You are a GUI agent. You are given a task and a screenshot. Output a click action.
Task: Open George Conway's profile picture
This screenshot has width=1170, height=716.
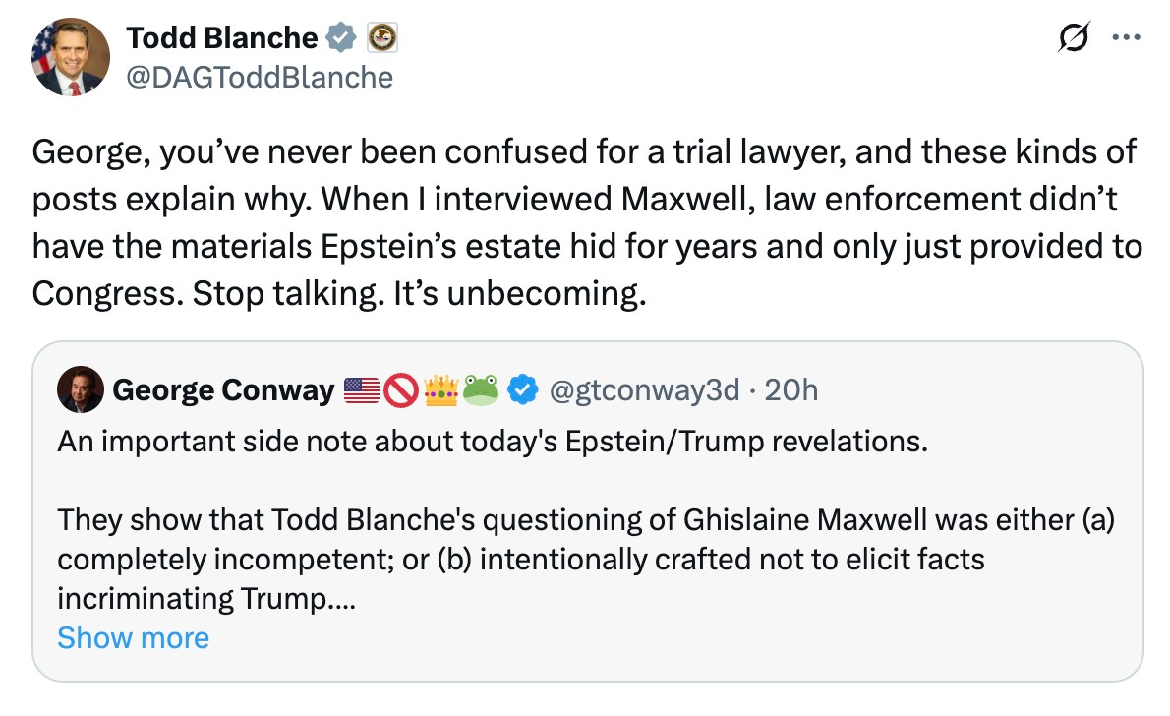click(x=81, y=389)
